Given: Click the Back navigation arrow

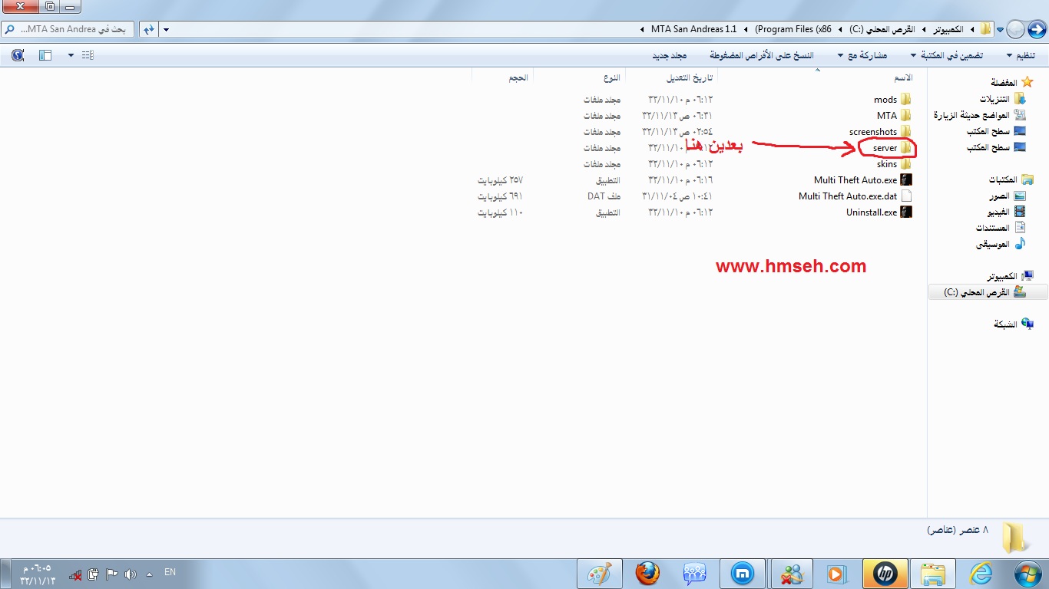Looking at the screenshot, I should click(x=1036, y=29).
